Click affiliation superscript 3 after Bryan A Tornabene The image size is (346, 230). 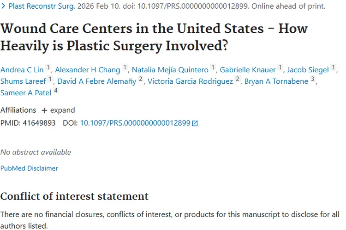(312, 80)
